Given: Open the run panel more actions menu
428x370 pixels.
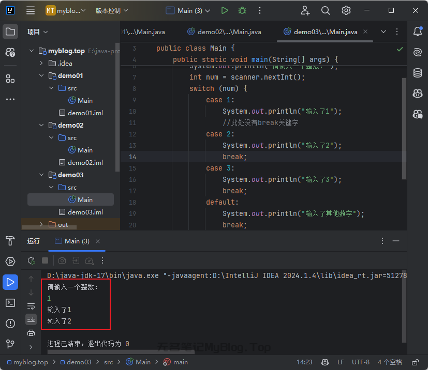Looking at the screenshot, I should pyautogui.click(x=102, y=261).
